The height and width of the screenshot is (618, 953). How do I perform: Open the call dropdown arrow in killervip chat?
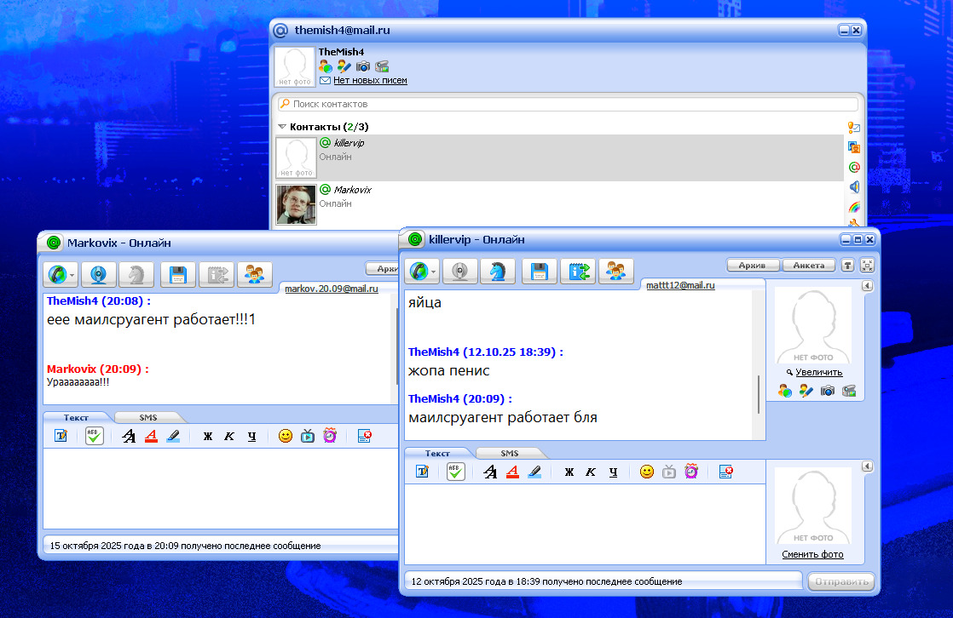(435, 272)
